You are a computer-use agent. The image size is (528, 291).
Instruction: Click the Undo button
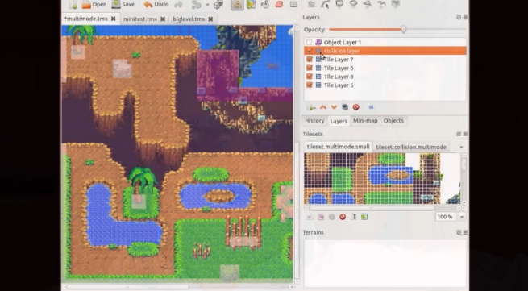coord(156,4)
